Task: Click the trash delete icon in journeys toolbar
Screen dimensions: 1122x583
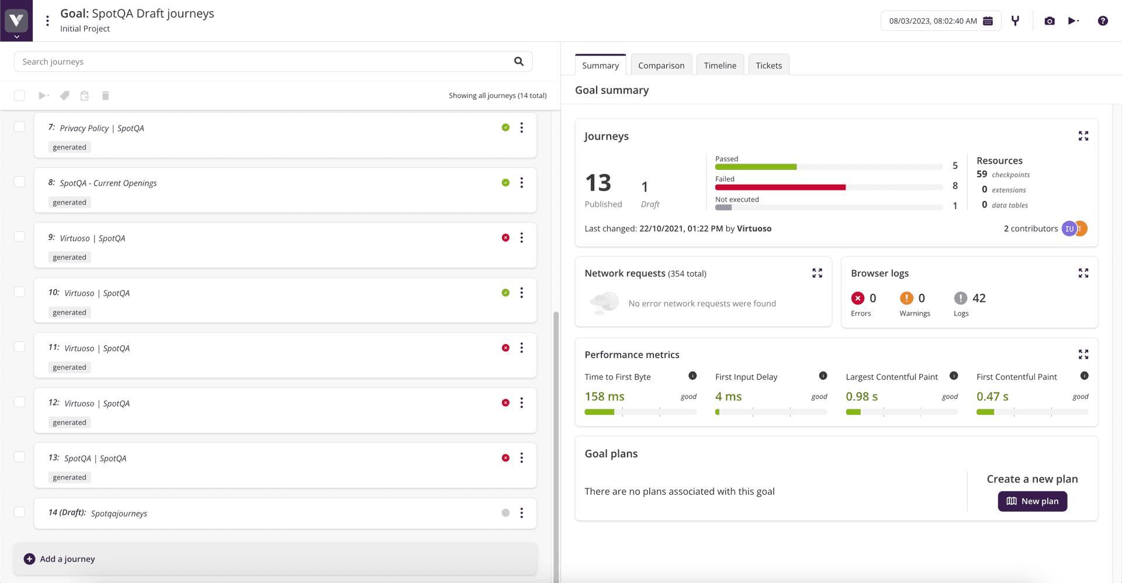Action: point(105,96)
